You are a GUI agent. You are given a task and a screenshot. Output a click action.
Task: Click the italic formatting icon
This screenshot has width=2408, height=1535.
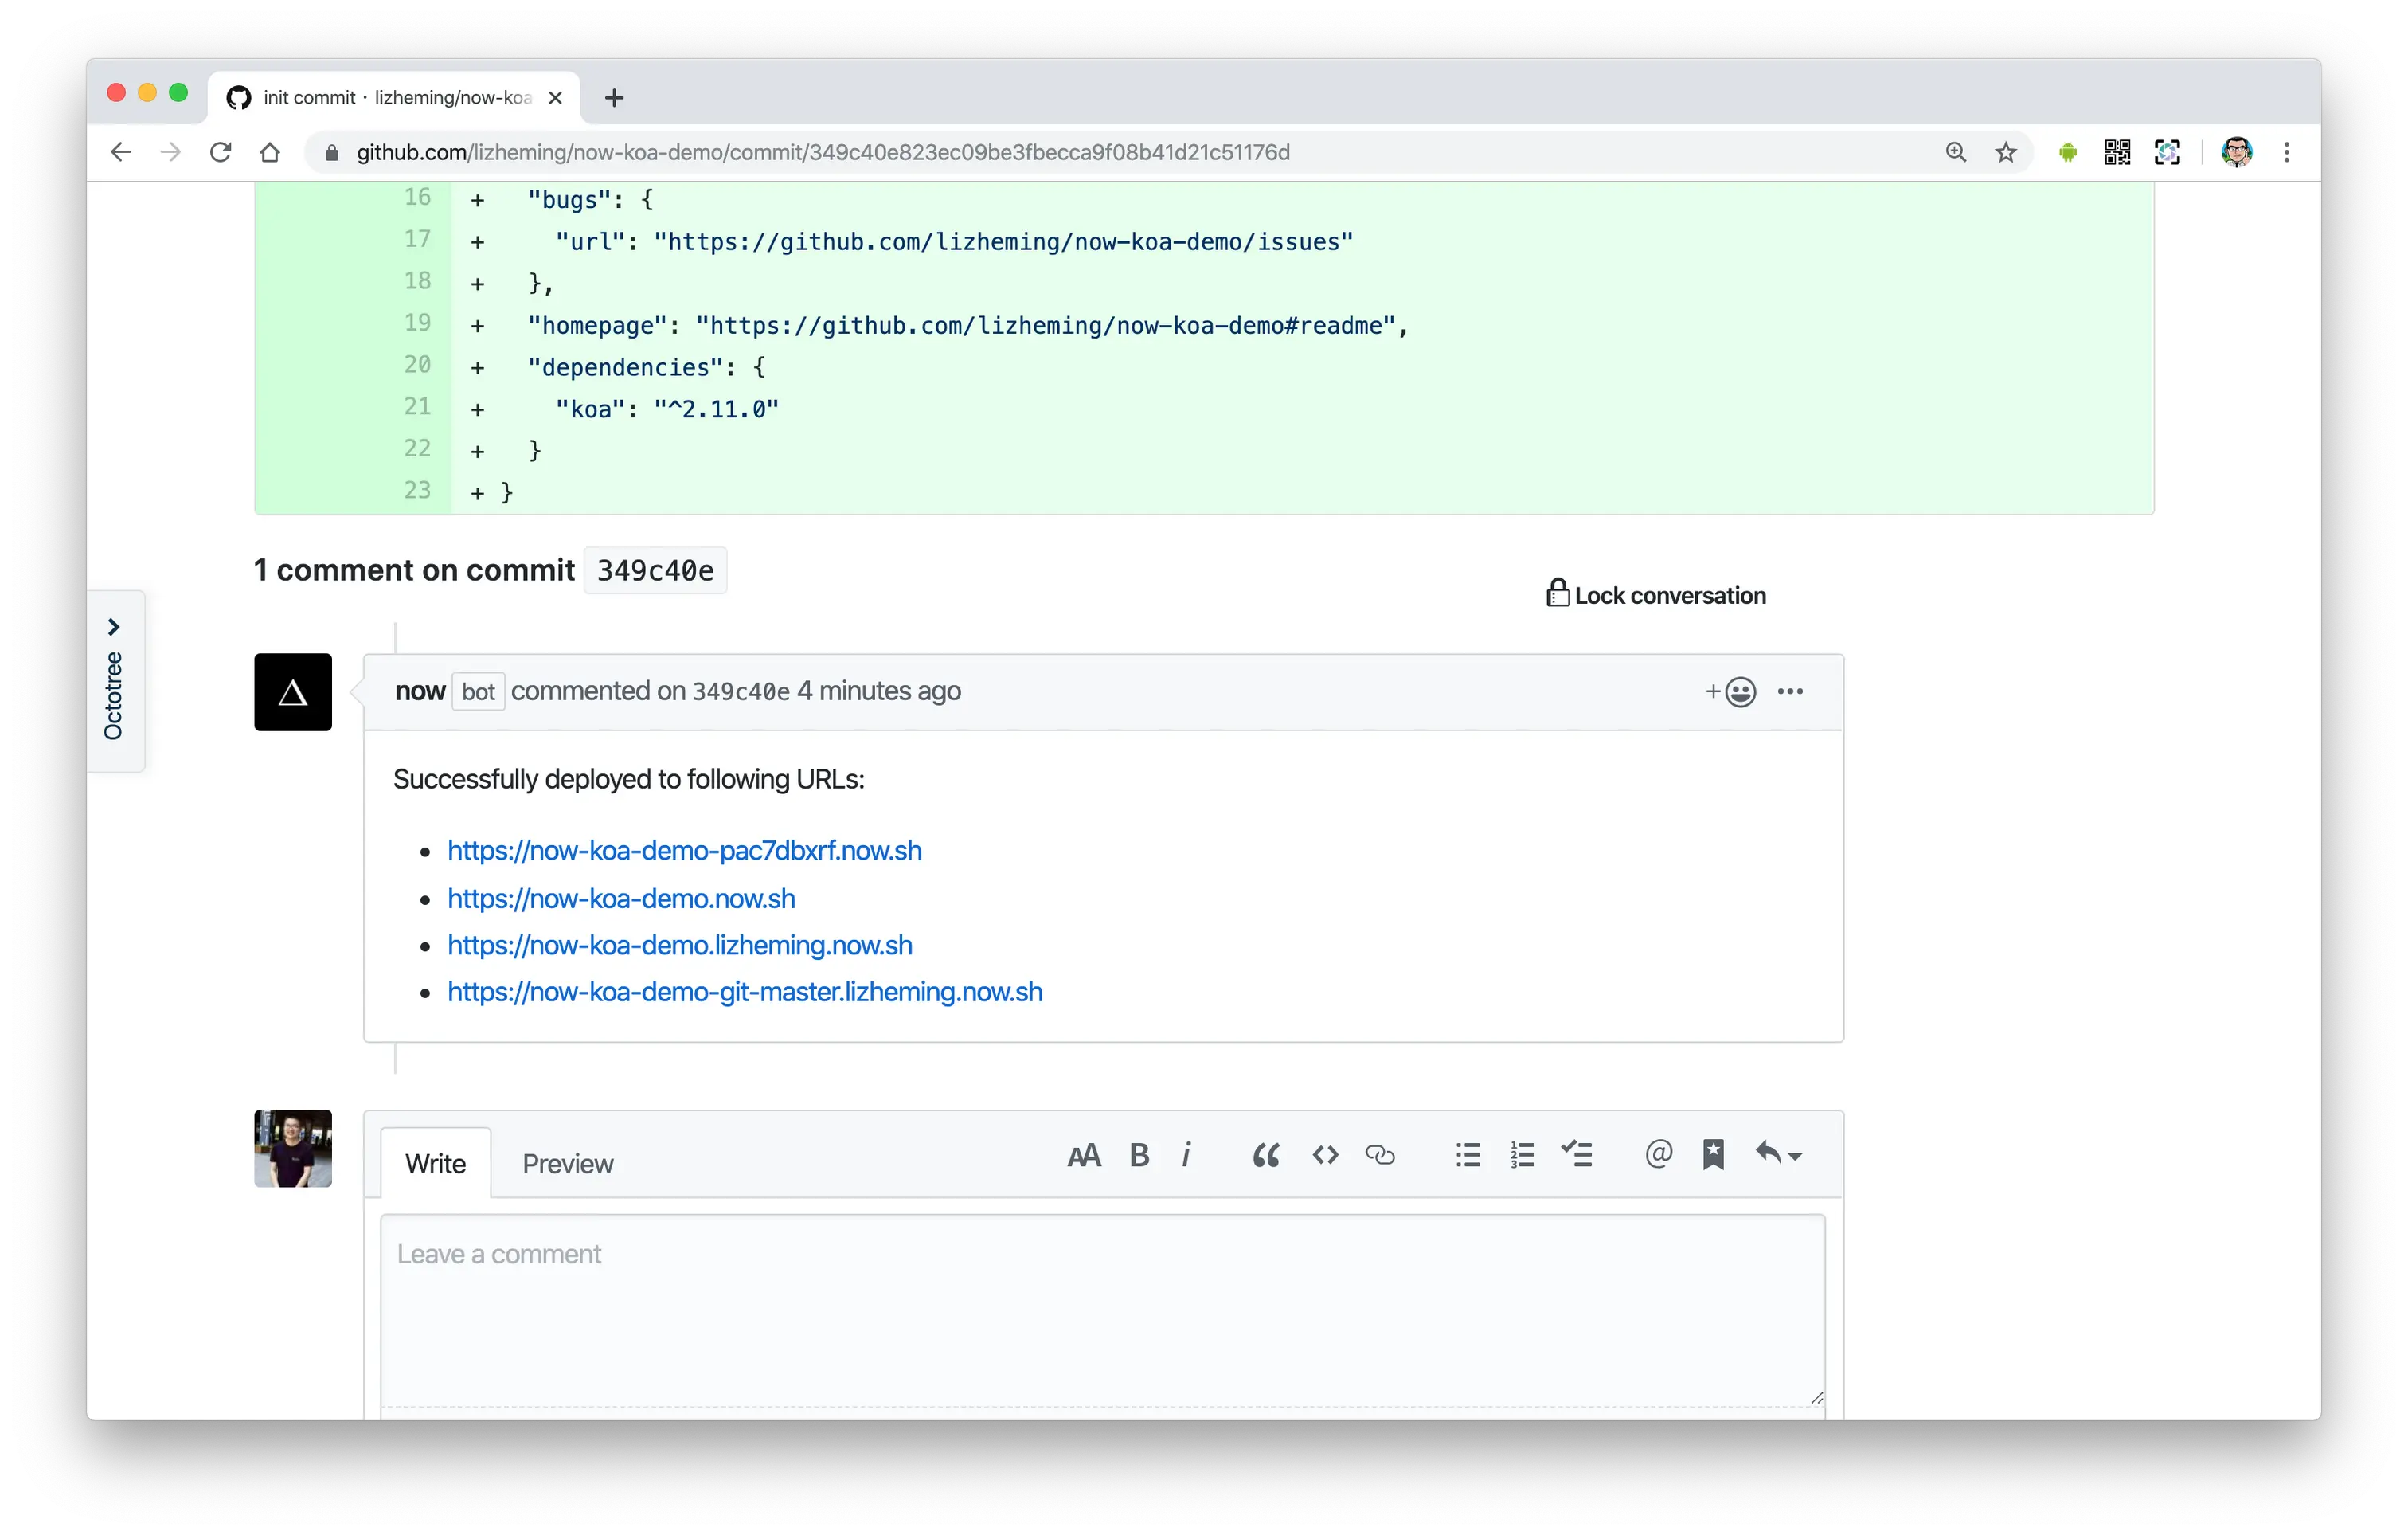pos(1186,1155)
